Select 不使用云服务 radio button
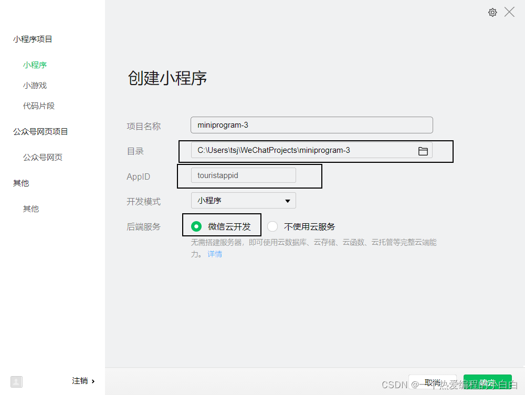This screenshot has height=395, width=525. [x=272, y=226]
